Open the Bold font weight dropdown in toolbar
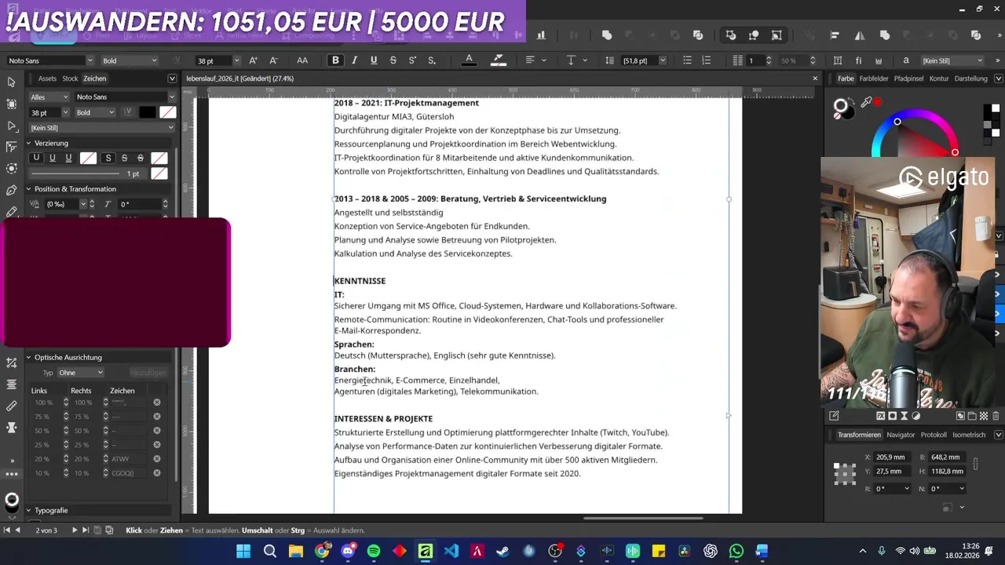This screenshot has height=565, width=1005. pos(130,60)
